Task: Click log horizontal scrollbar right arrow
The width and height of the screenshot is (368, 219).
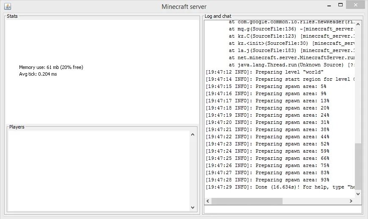Action: click(351, 201)
